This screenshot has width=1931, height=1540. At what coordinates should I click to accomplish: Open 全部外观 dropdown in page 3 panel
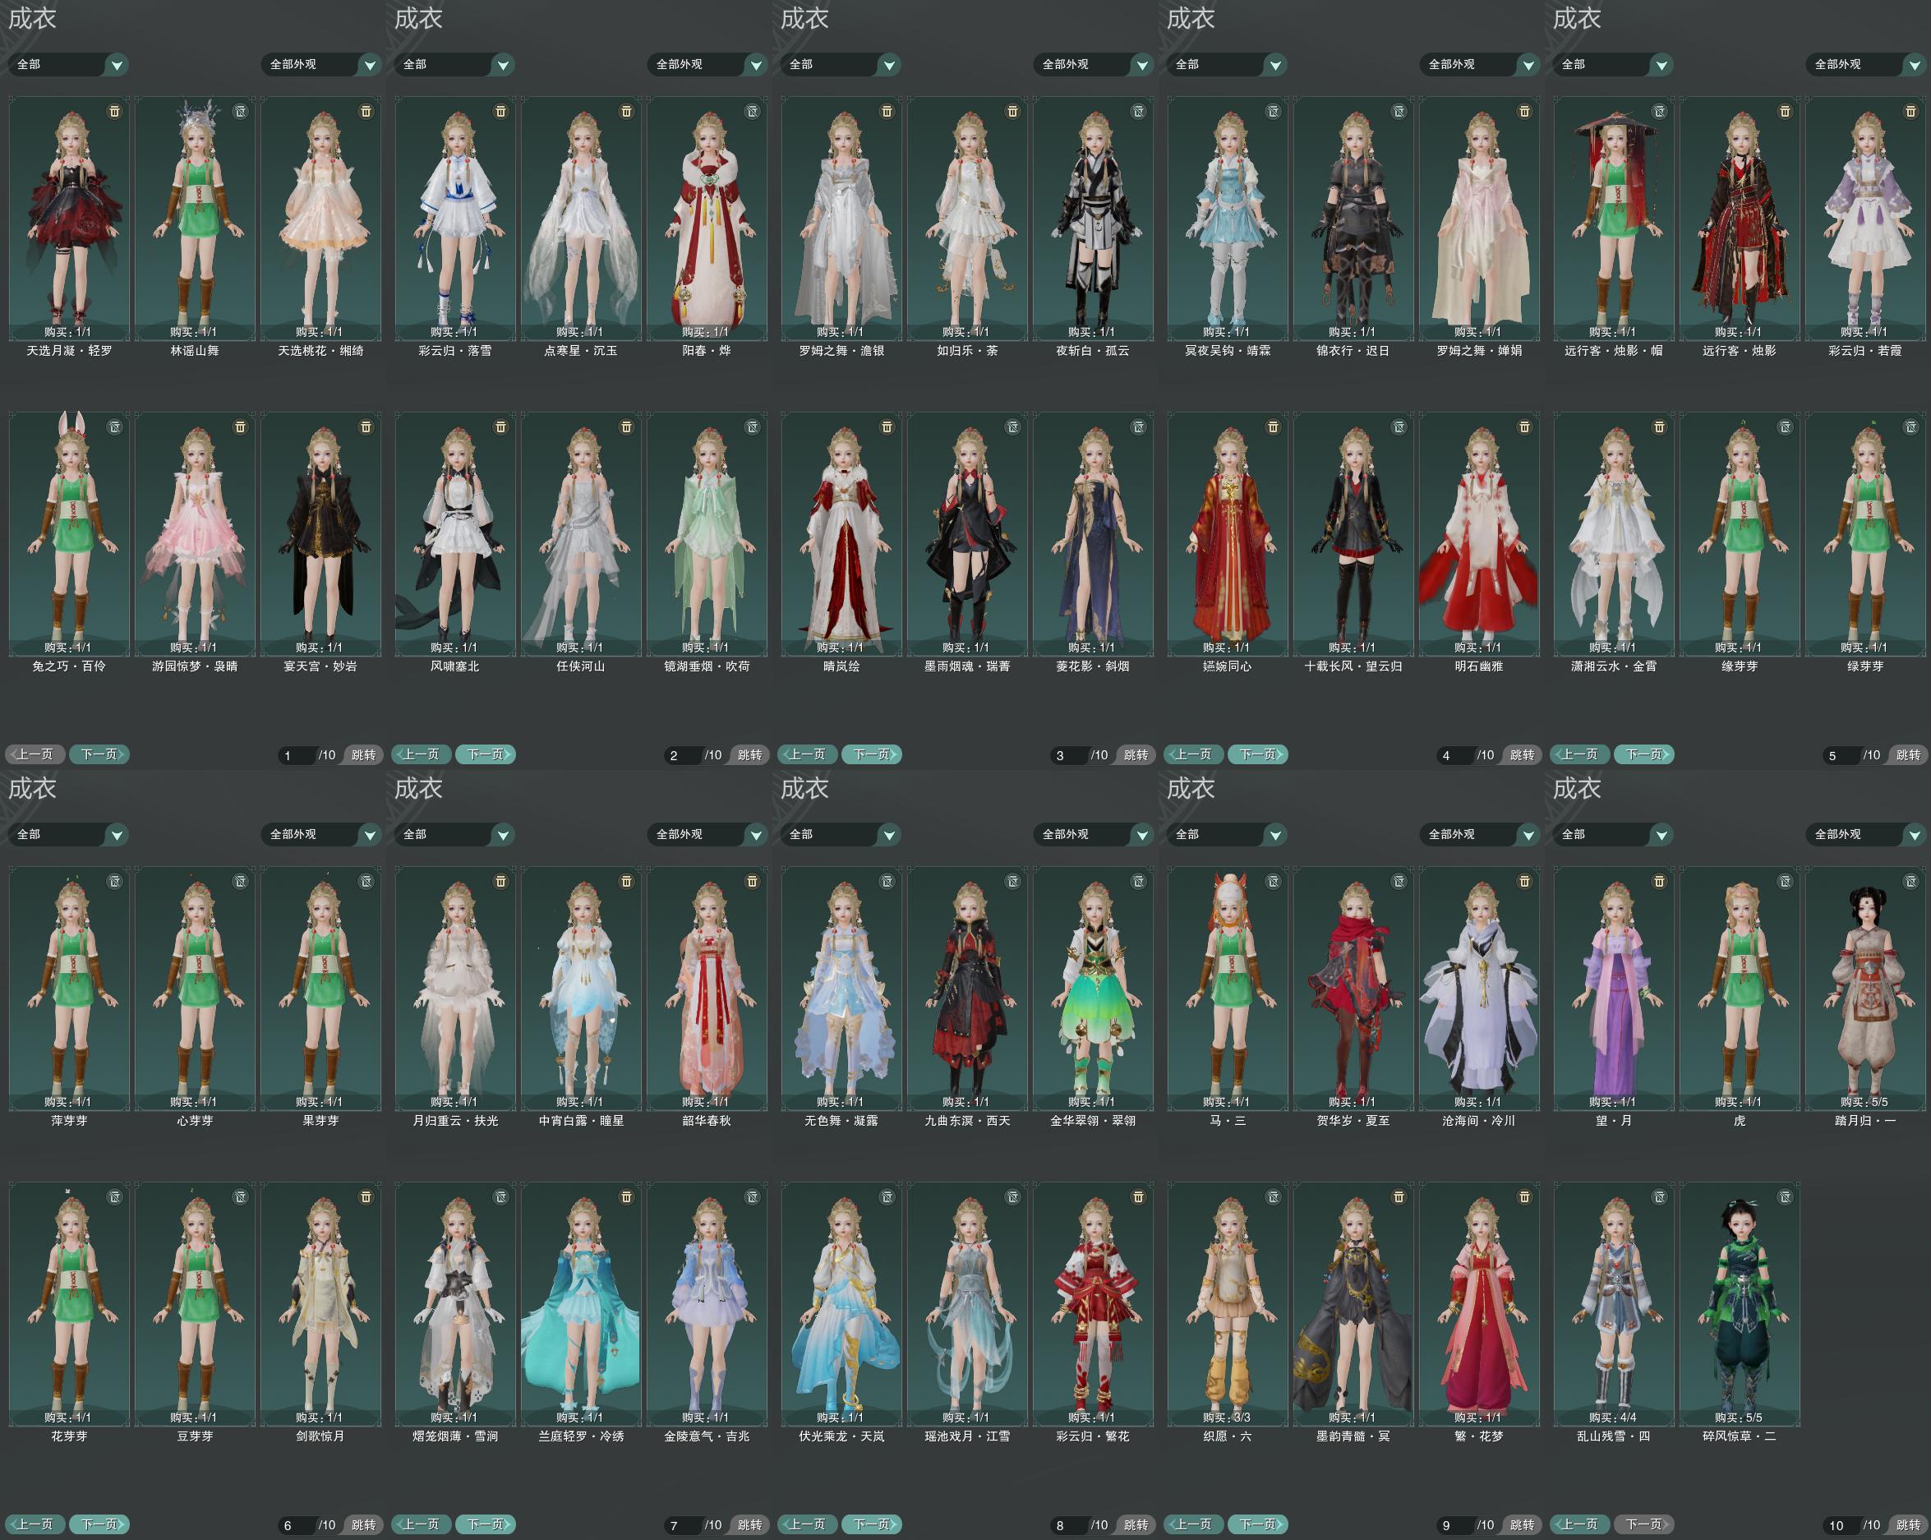click(x=1142, y=64)
